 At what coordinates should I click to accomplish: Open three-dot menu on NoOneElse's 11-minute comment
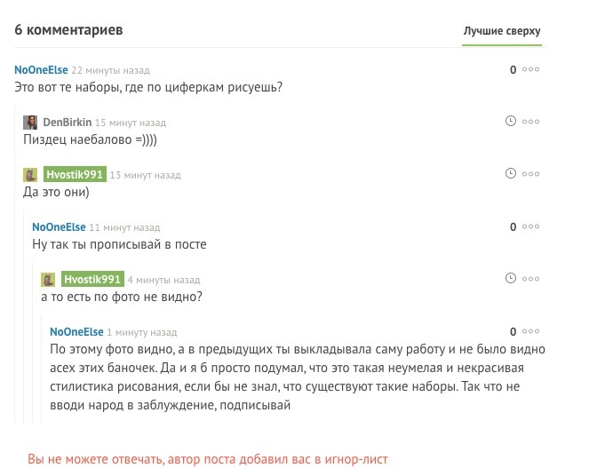pos(531,226)
